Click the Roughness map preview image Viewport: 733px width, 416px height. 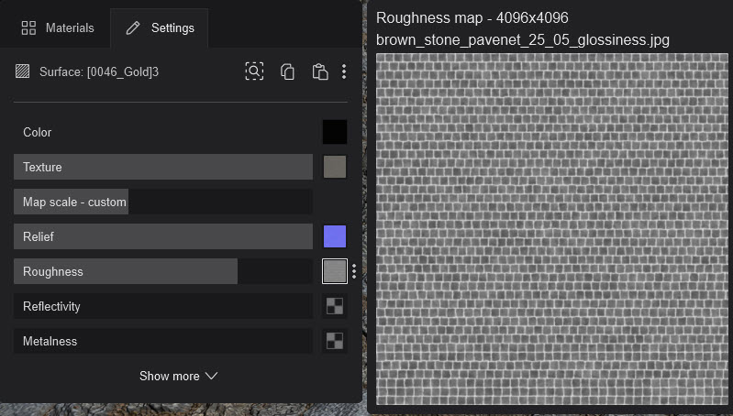coord(551,227)
